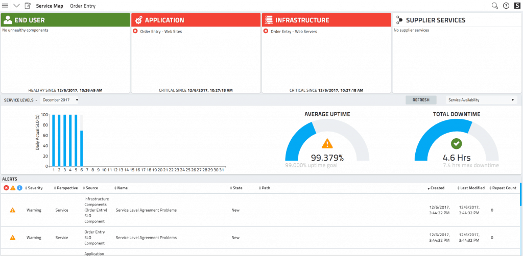Click the REFRESH button
Viewport: 523px width, 256px height.
[421, 100]
